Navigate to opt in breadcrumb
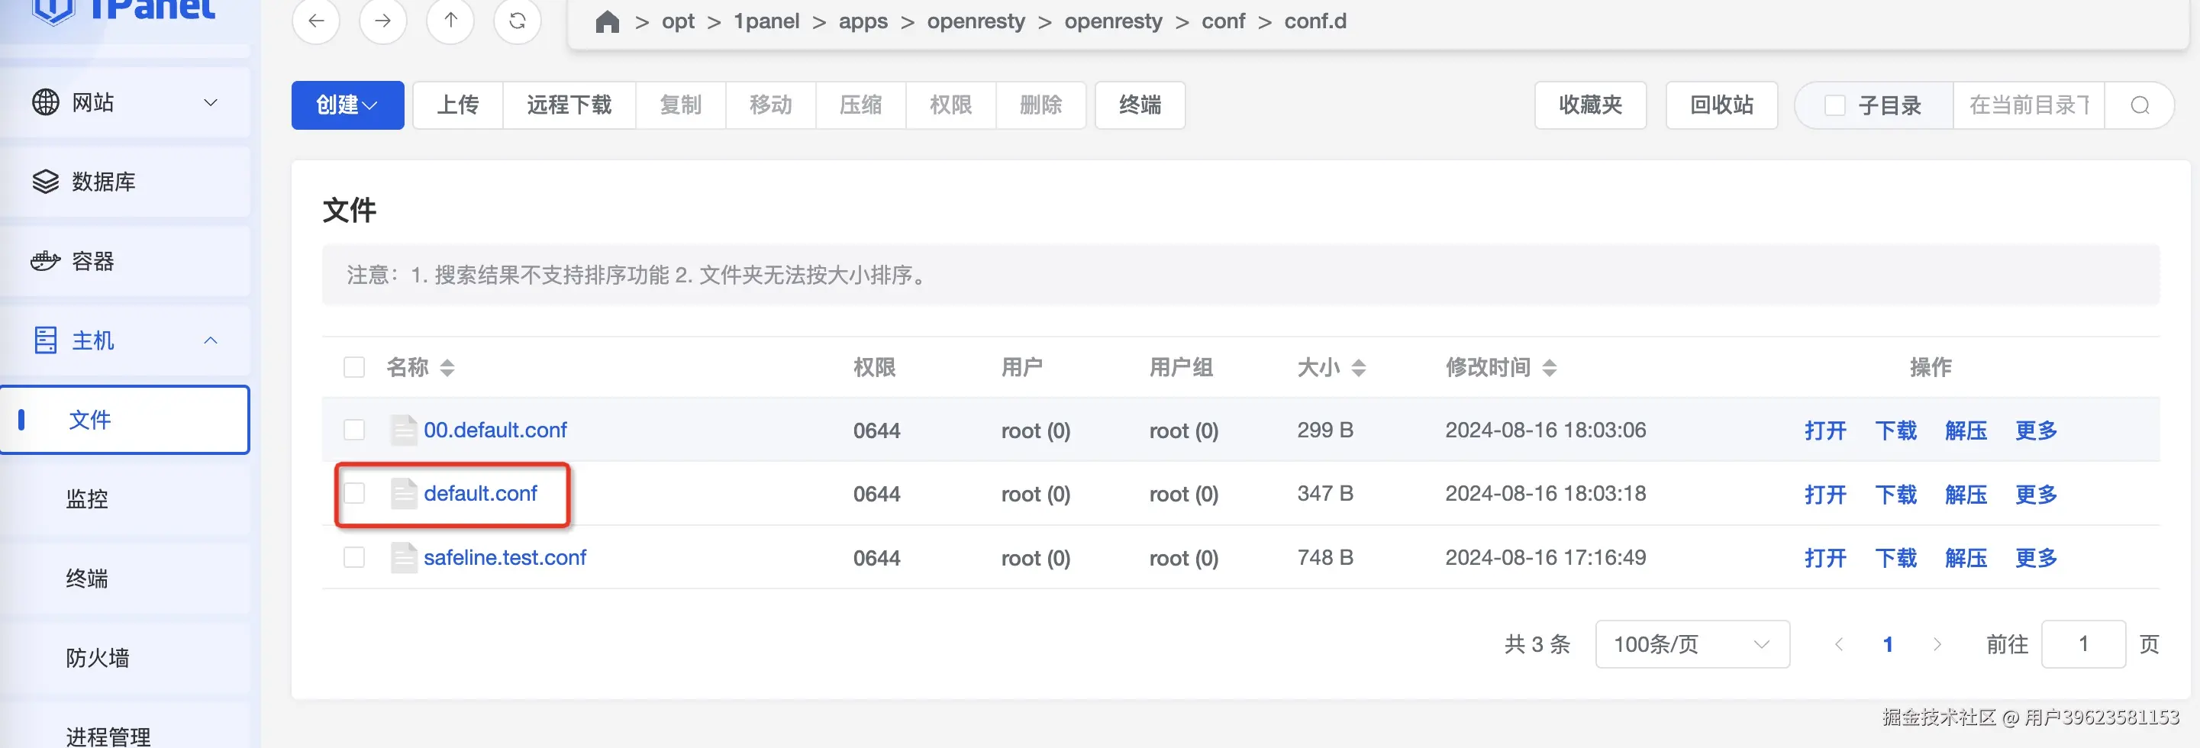 click(x=678, y=21)
